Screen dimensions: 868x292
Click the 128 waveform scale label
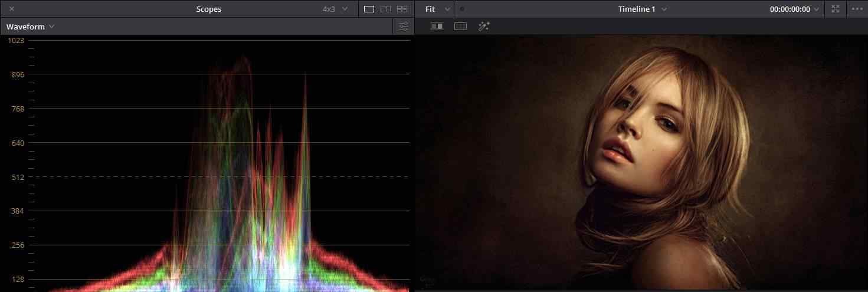click(18, 280)
